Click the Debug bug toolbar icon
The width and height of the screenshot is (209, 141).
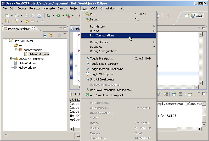[x=49, y=16]
